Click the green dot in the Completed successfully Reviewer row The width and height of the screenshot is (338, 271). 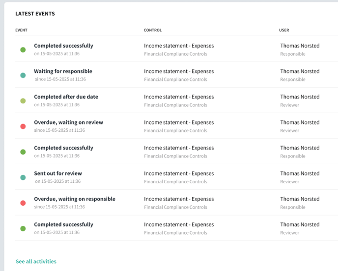click(x=23, y=229)
